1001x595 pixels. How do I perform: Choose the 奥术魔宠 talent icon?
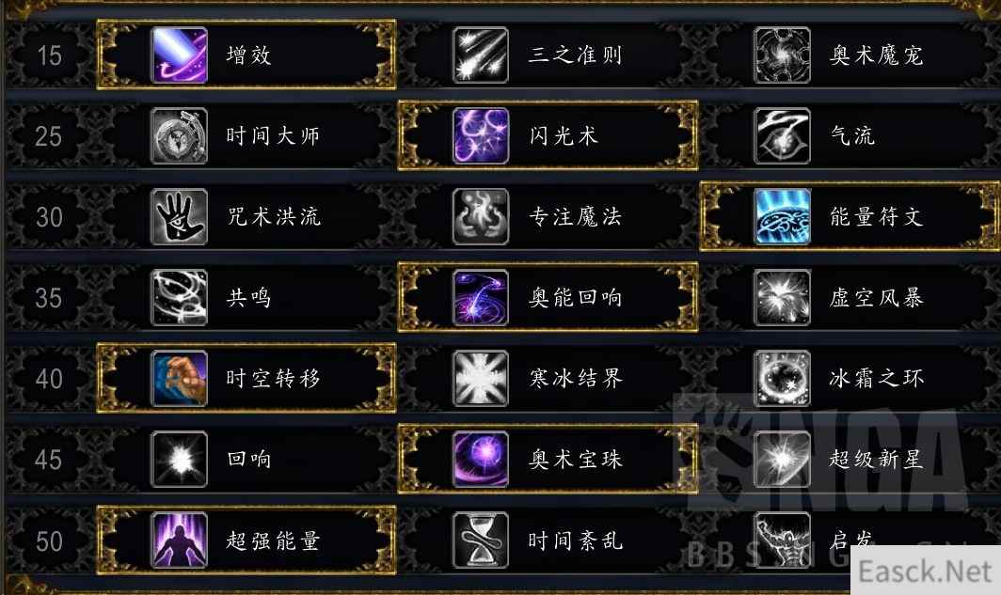tap(782, 55)
